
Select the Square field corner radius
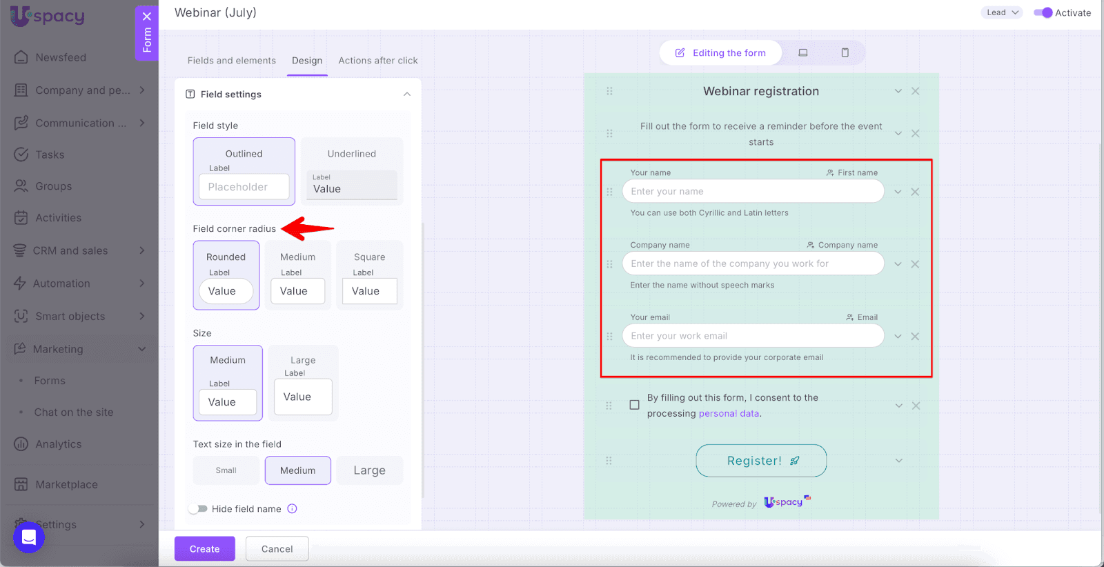[x=369, y=275]
